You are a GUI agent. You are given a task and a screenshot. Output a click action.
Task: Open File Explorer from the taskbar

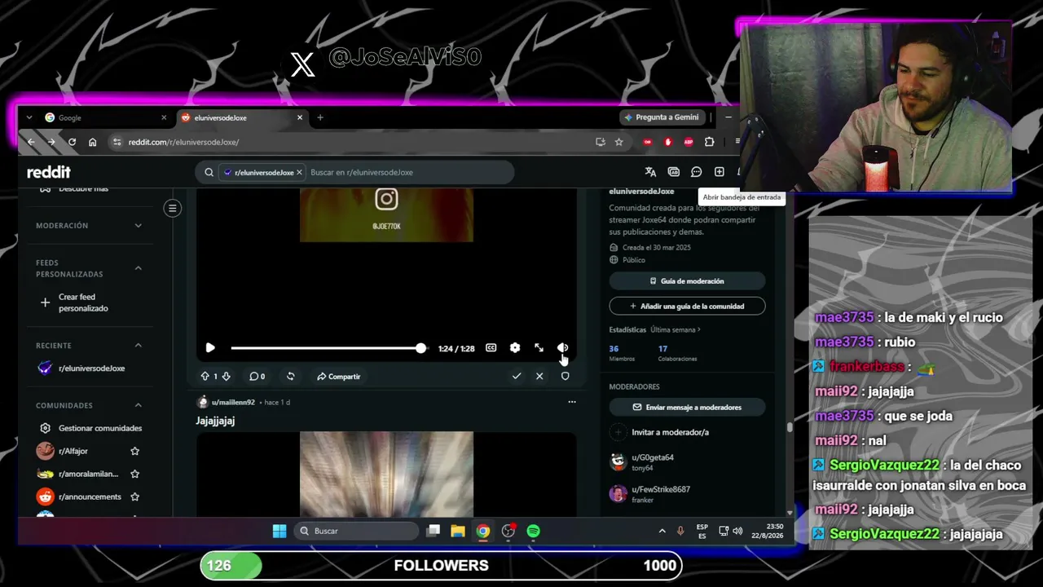tap(458, 531)
